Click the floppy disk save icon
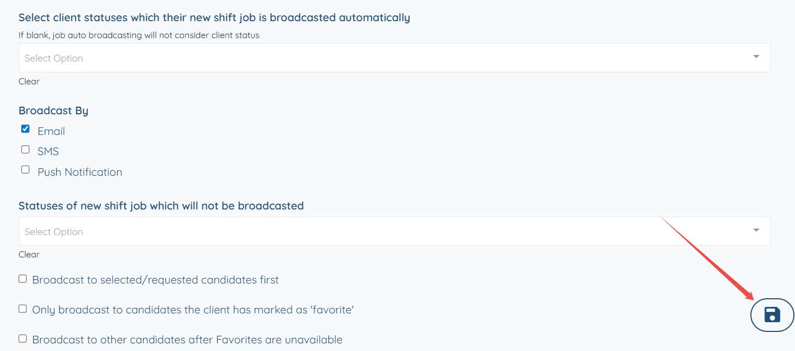The width and height of the screenshot is (795, 351). 772,315
